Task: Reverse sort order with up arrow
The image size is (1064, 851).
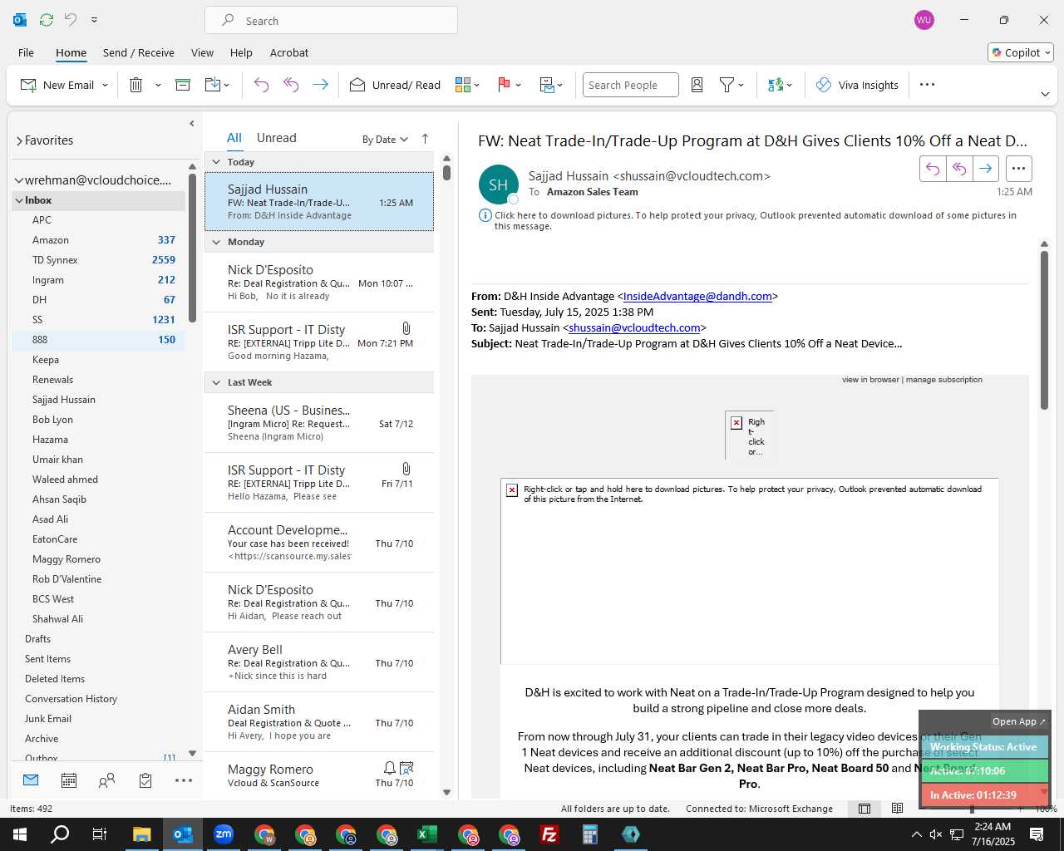Action: point(425,139)
